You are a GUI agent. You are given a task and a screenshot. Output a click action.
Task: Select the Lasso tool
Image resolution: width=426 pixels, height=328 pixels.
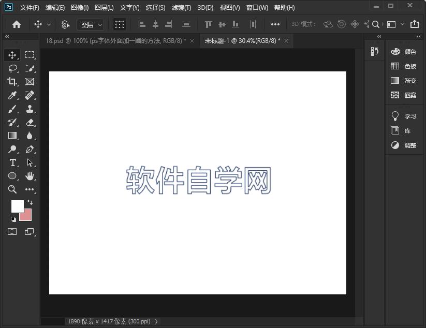12,68
